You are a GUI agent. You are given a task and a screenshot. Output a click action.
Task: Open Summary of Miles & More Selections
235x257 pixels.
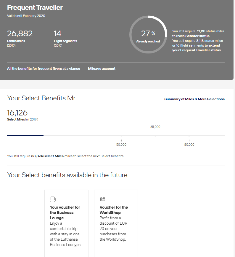[x=194, y=99]
